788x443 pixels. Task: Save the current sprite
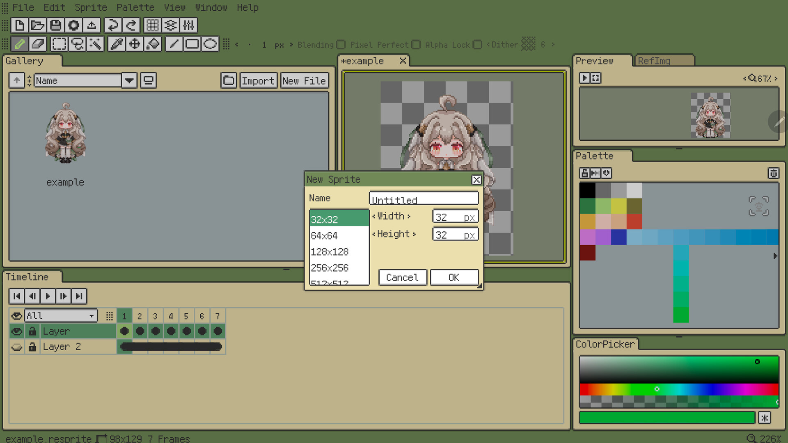click(56, 25)
